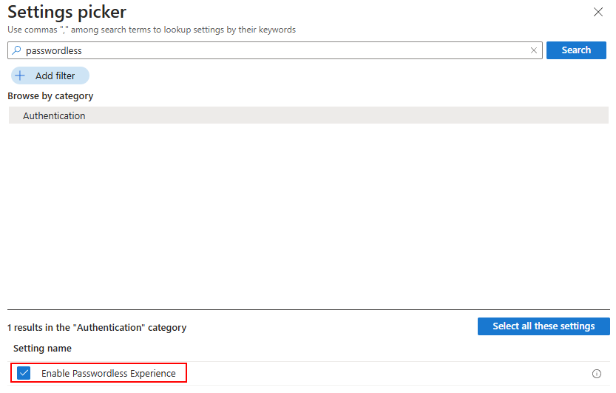The image size is (616, 393).
Task: Clear the passwordless search text
Action: click(533, 50)
